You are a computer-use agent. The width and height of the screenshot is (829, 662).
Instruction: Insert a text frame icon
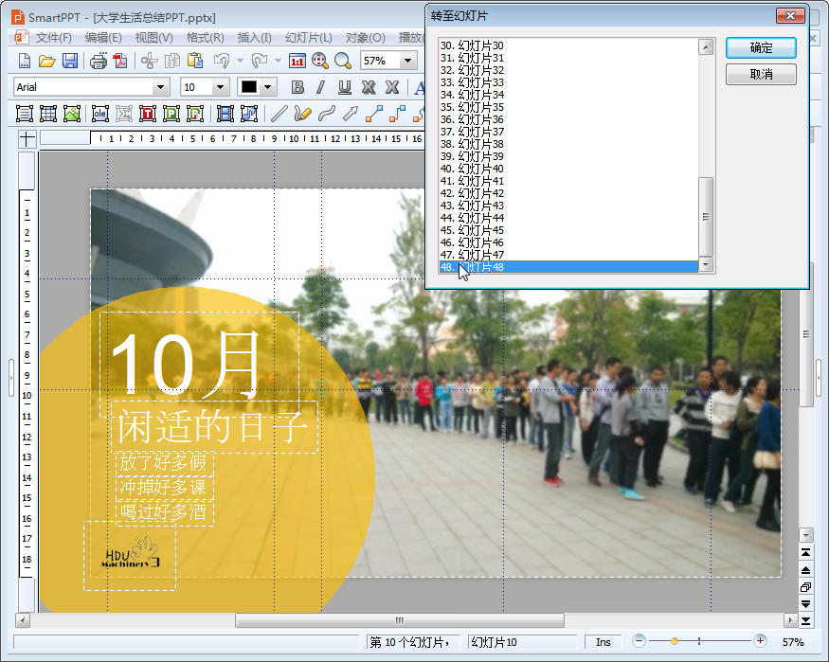(x=25, y=114)
